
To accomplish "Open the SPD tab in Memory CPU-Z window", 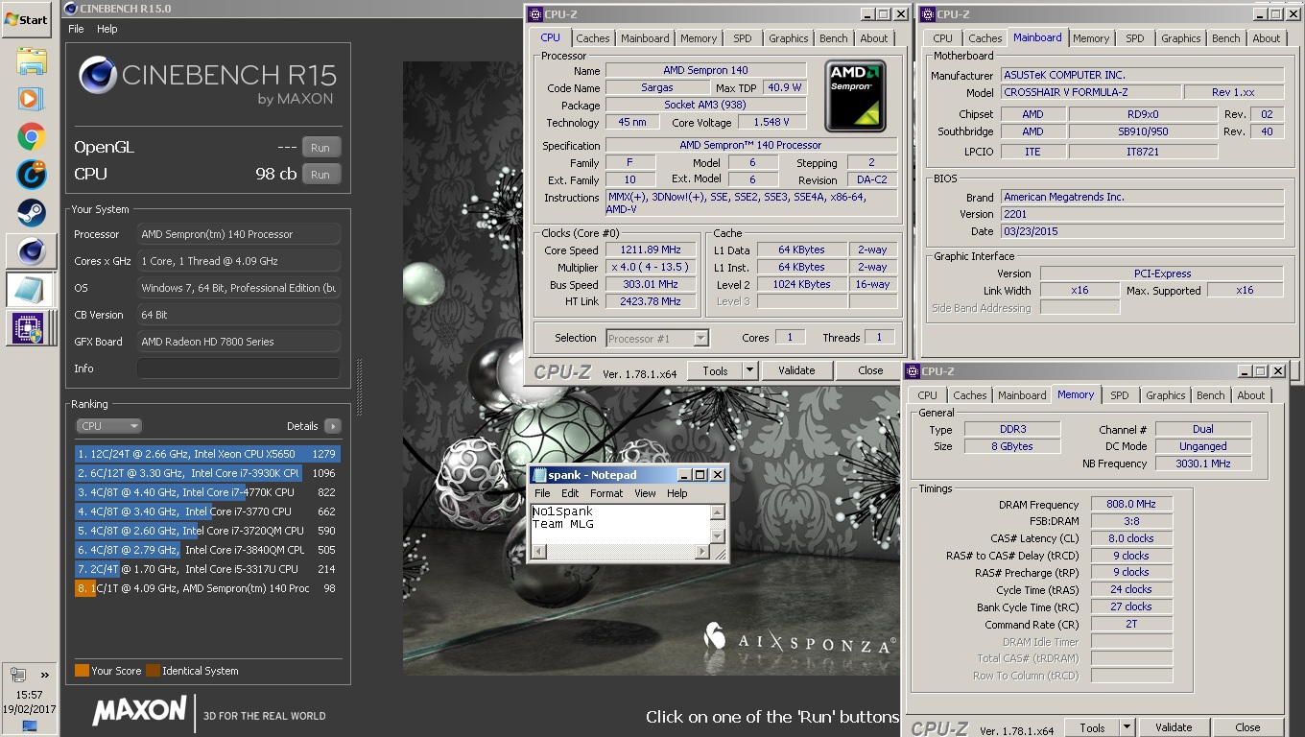I will (1120, 395).
